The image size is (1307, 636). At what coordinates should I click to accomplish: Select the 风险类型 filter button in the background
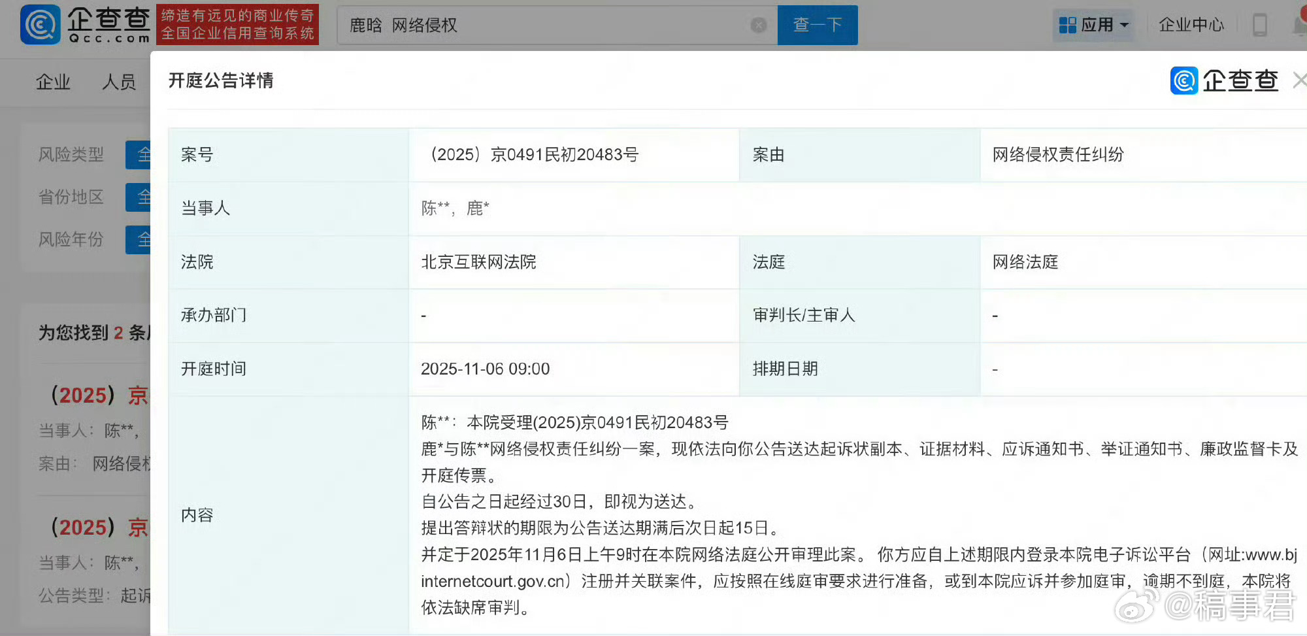(138, 155)
